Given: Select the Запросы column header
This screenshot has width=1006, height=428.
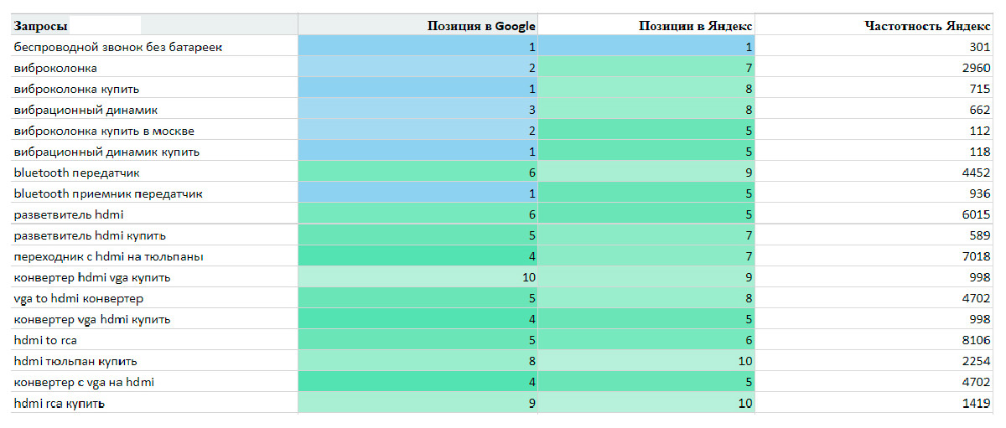Looking at the screenshot, I should 154,26.
